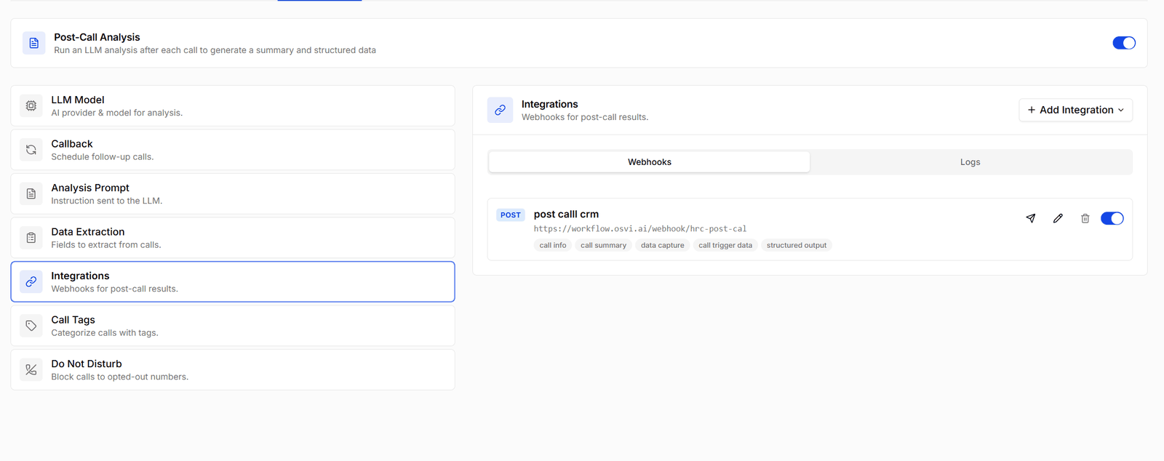Click the Analysis Prompt document icon
The image size is (1164, 461).
click(31, 193)
